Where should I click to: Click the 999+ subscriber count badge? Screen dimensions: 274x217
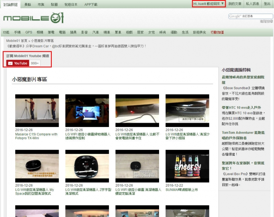tap(35, 63)
